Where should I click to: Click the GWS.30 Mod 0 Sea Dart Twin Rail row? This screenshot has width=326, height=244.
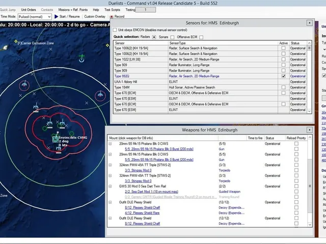coord(207,187)
